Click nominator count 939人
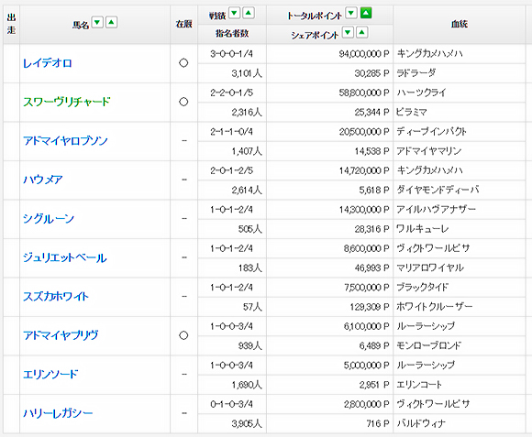The width and height of the screenshot is (532, 437). tap(250, 346)
